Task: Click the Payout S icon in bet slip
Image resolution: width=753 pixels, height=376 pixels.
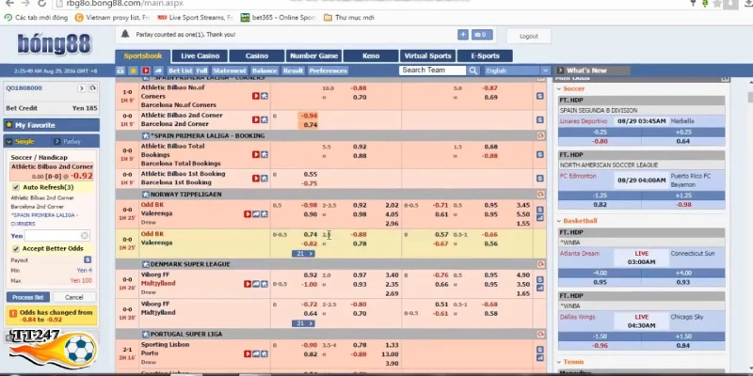Action: click(x=88, y=259)
